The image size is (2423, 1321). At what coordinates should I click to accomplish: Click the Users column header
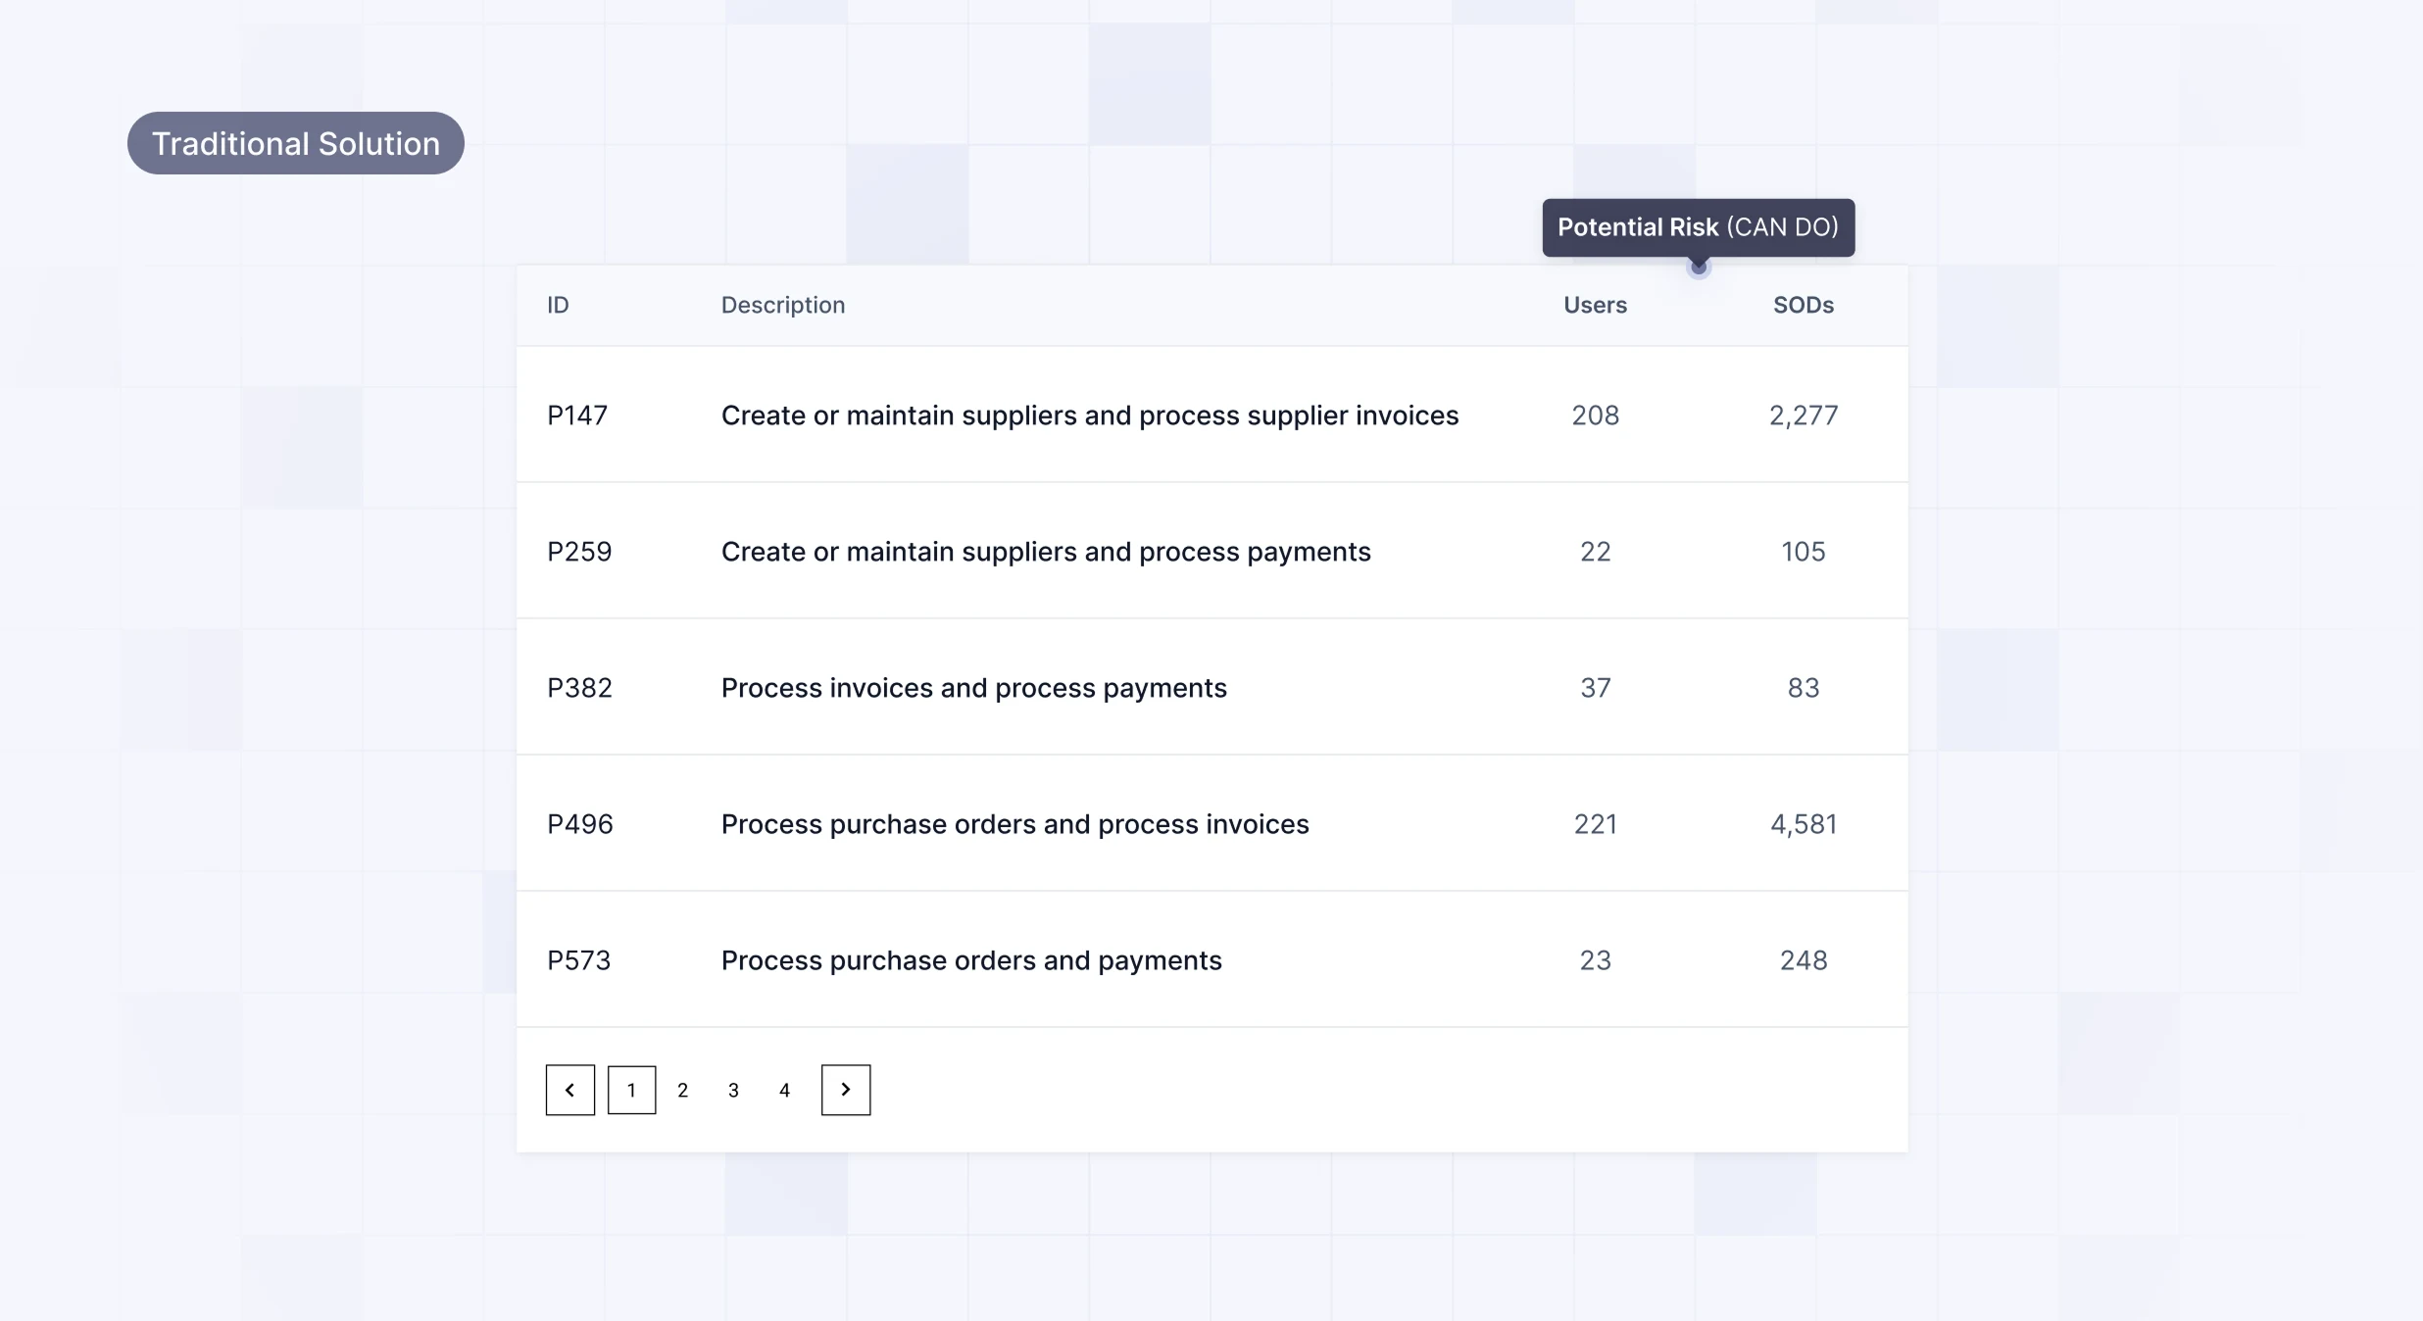[x=1595, y=305]
